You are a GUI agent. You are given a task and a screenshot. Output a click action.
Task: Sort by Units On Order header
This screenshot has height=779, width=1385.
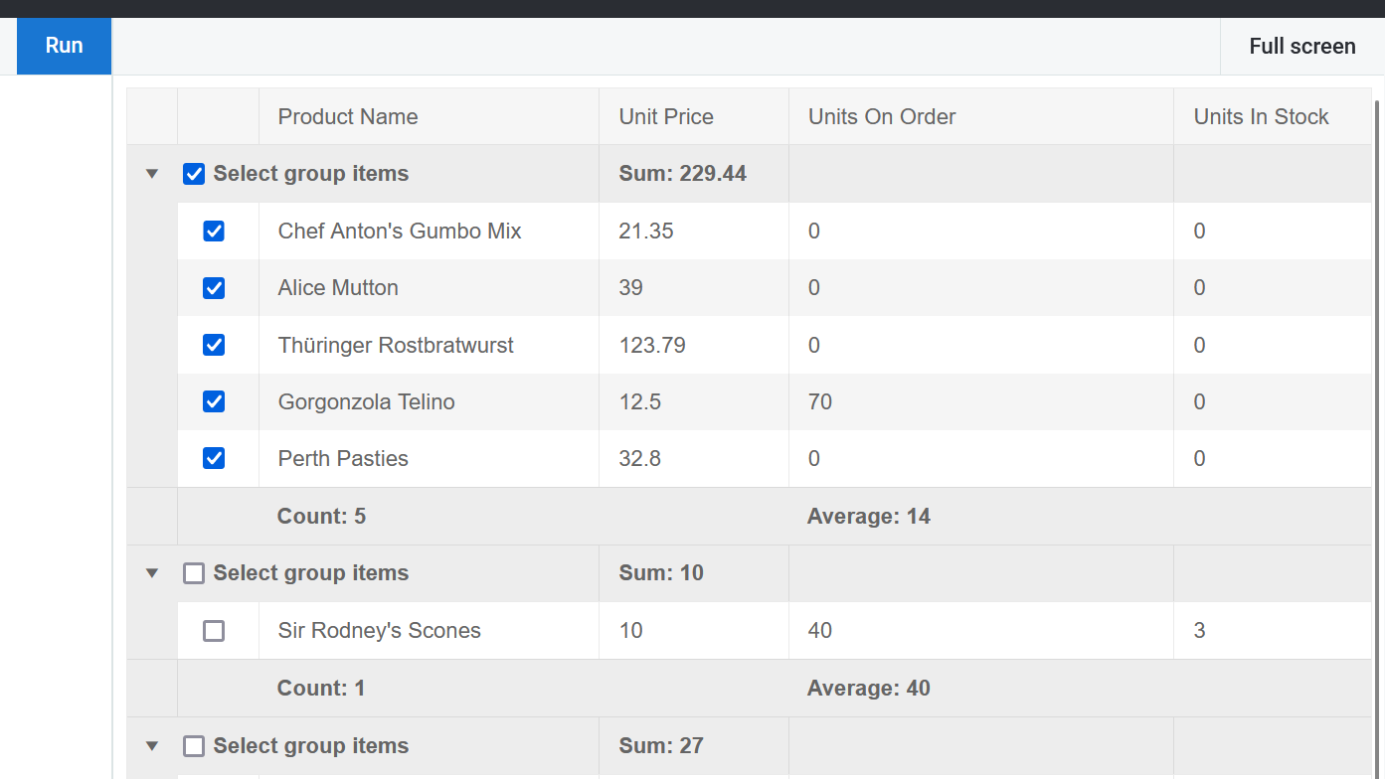882,117
